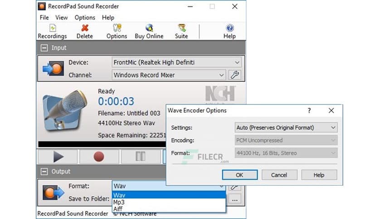Click Cancel in Wave Encoder Options
Image resolution: width=379 pixels, height=219 pixels.
click(279, 175)
